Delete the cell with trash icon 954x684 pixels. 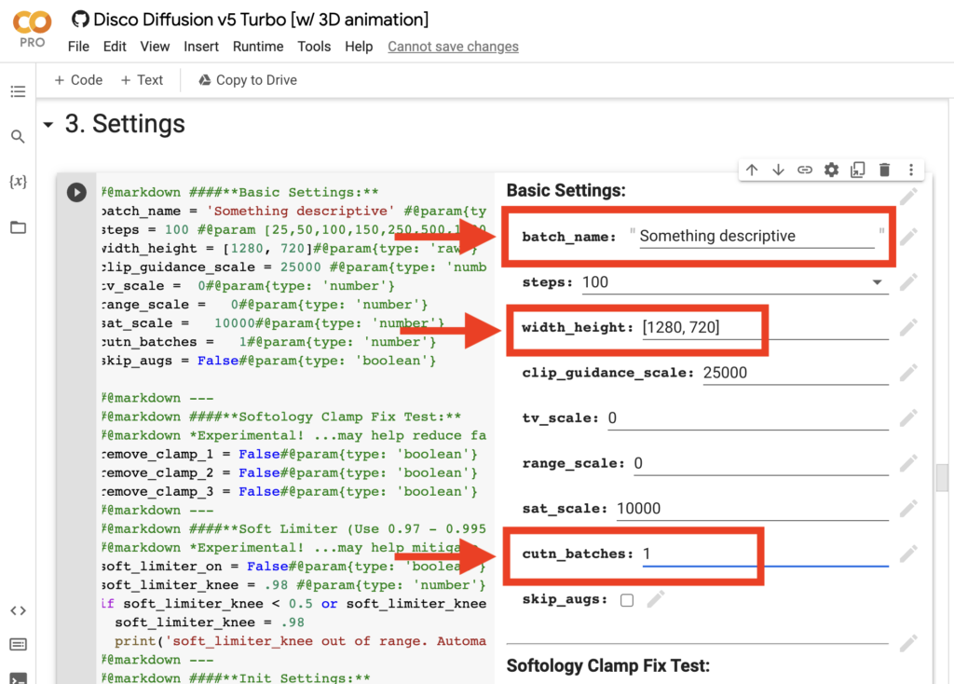(x=884, y=170)
